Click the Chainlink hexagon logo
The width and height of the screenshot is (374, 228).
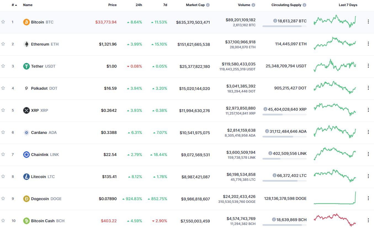[x=26, y=155]
